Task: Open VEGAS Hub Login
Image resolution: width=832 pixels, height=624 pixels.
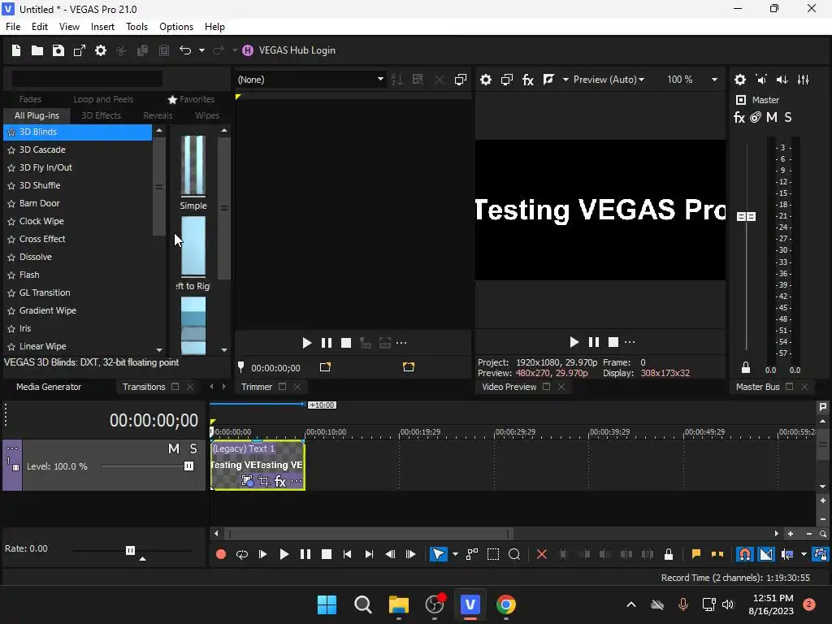Action: click(x=289, y=50)
